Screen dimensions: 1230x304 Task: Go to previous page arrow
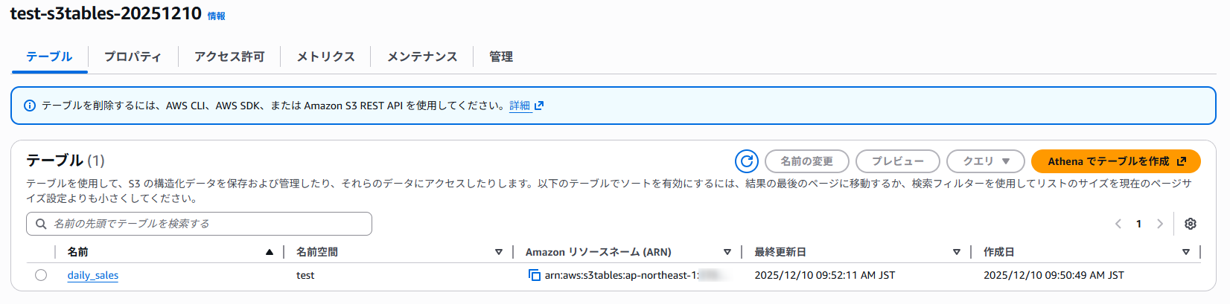(1118, 224)
